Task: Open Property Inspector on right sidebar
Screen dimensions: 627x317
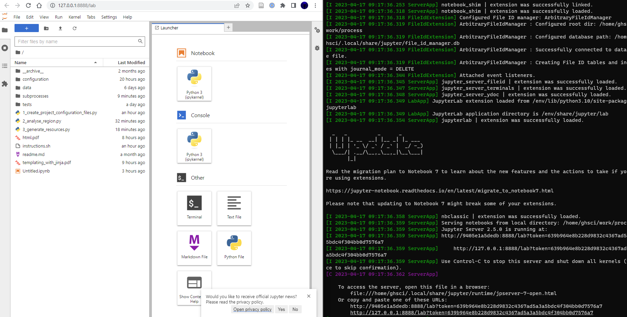Action: [x=317, y=30]
